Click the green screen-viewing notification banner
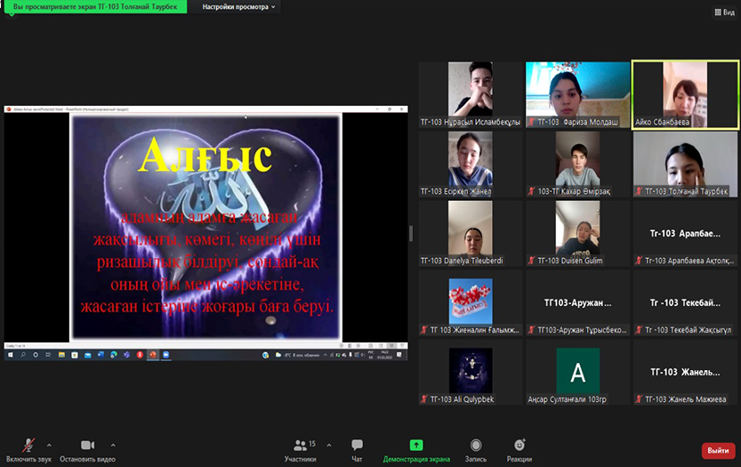The height and width of the screenshot is (467, 741). [94, 7]
